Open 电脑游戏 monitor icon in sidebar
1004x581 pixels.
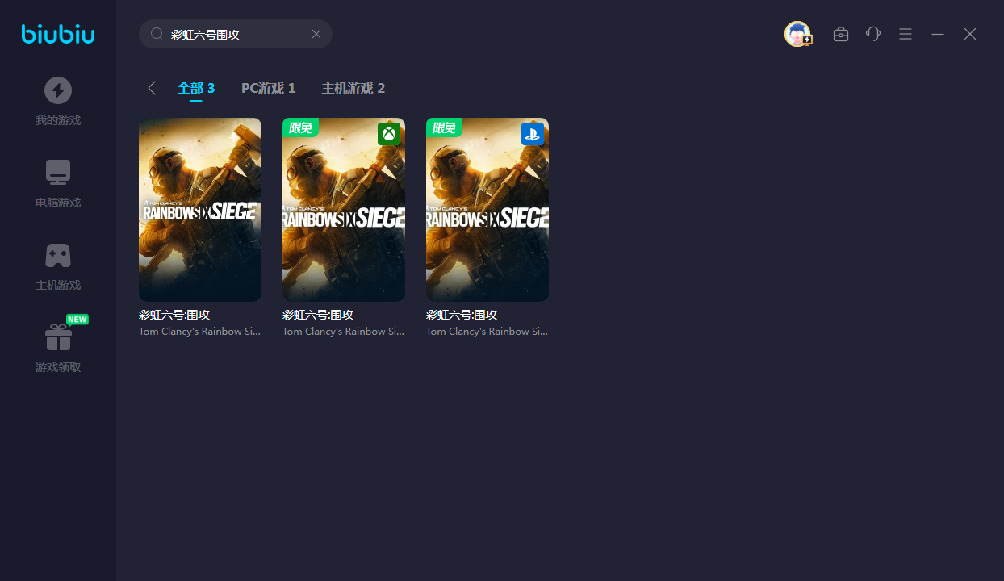point(58,172)
